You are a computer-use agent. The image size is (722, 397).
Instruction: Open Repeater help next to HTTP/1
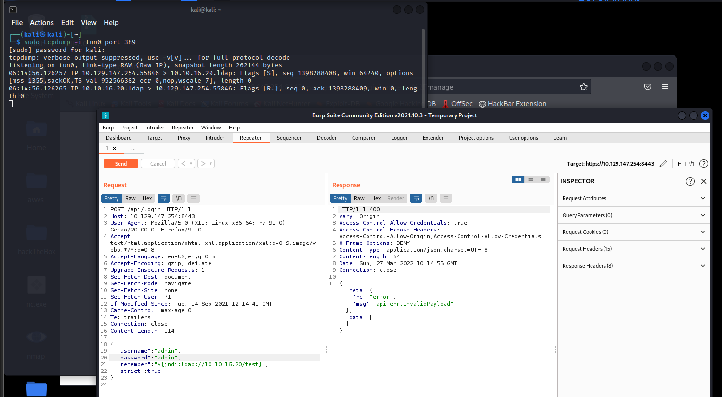tap(704, 164)
